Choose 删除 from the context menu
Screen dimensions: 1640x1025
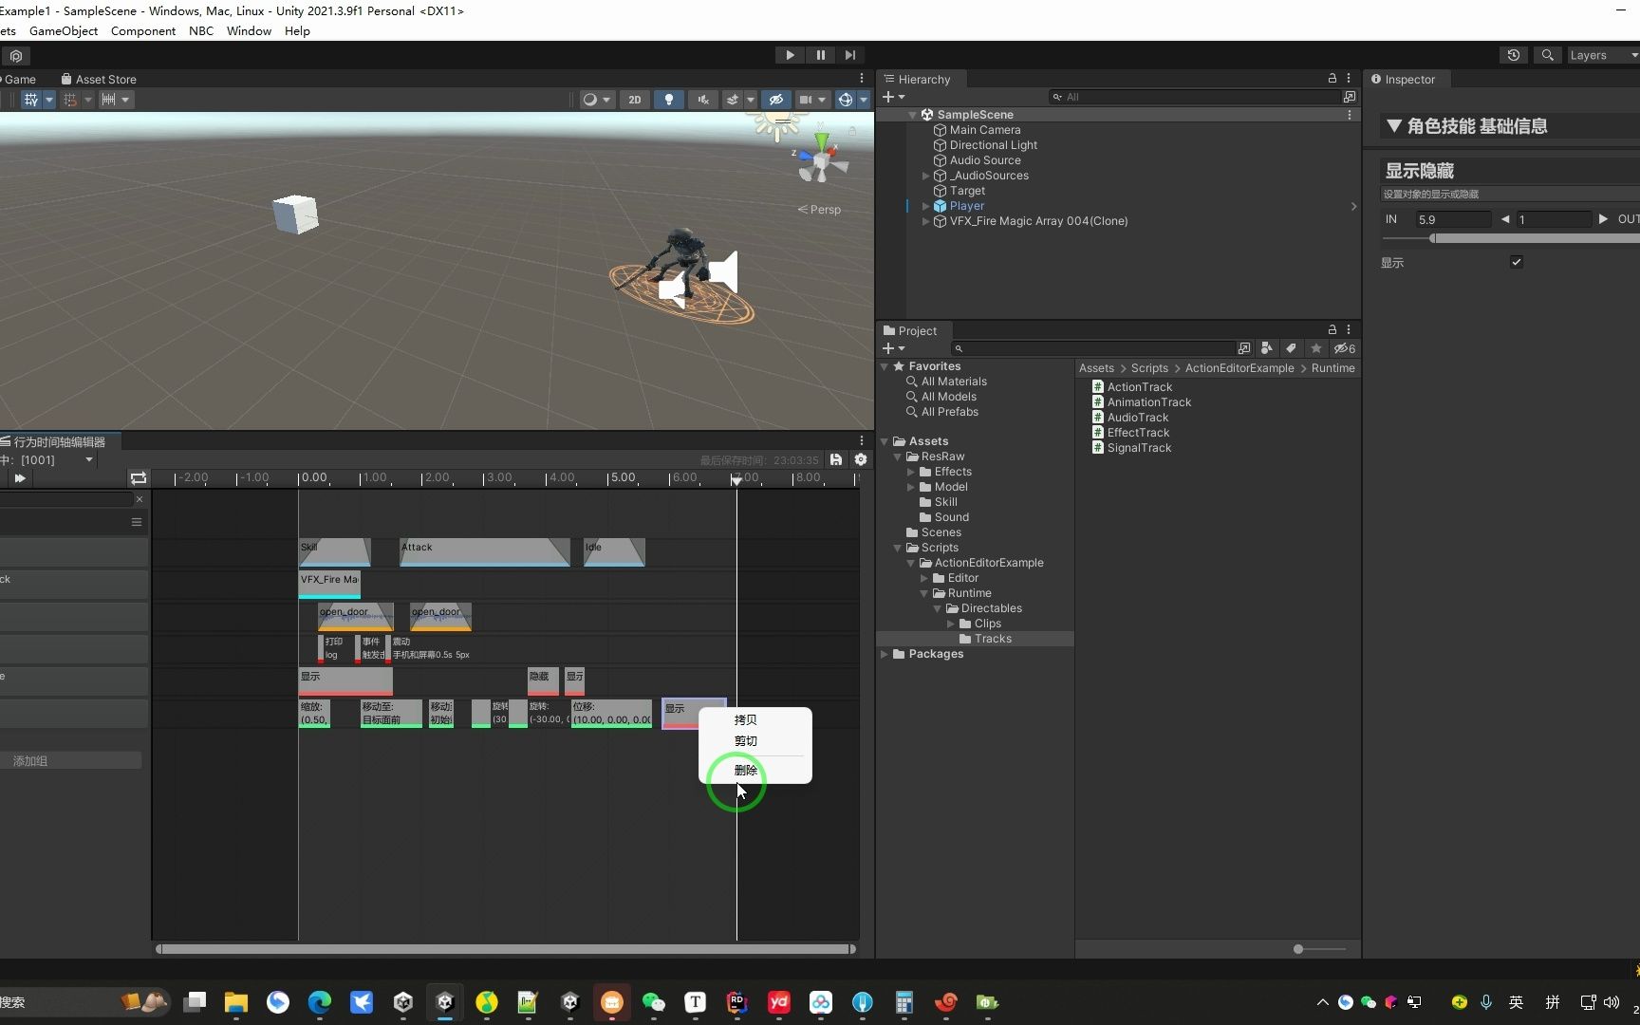[746, 770]
